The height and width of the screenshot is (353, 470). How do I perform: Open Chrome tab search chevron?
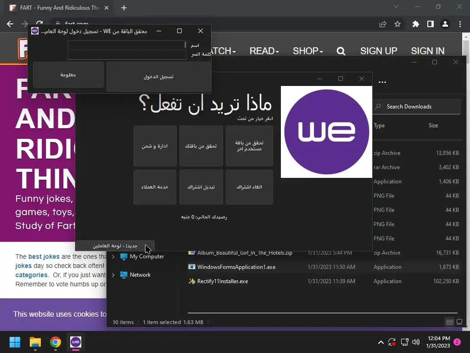396,6
